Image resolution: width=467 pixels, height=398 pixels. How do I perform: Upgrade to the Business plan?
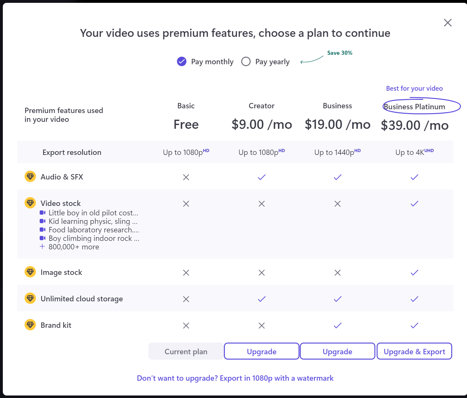click(338, 351)
